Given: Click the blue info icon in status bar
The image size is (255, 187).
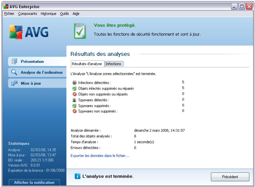Looking at the screenshot, I should (x=78, y=176).
